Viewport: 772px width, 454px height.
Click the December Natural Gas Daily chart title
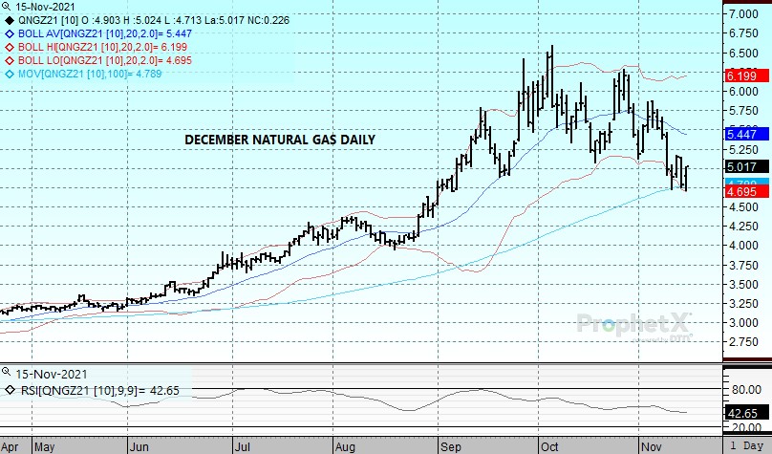279,140
